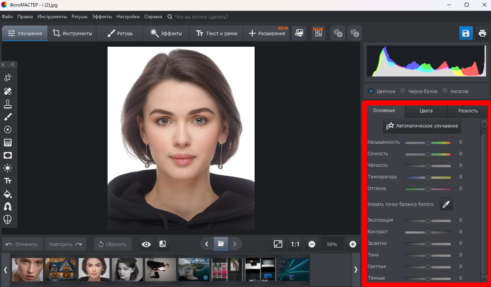Click the Температура slider handle
The height and width of the screenshot is (287, 491).
click(428, 177)
